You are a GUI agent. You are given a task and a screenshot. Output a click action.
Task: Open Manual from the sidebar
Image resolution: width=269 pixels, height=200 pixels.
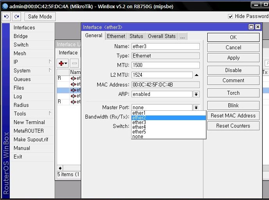[x=32, y=148]
